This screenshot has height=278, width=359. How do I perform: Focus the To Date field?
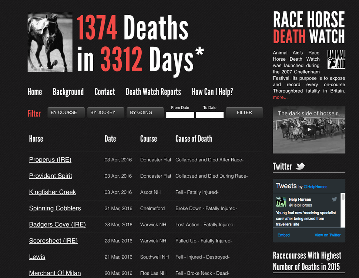[x=210, y=115]
